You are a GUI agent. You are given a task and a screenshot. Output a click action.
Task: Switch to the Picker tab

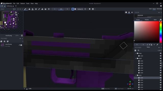pos(138,20)
